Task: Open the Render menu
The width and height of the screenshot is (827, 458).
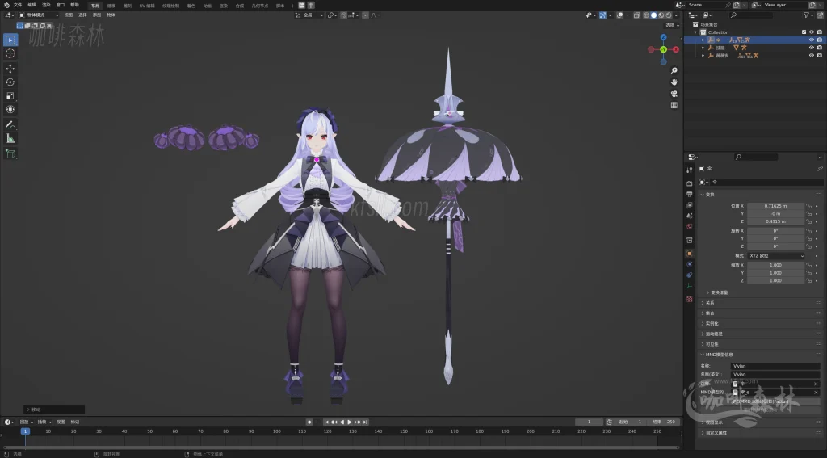Action: (46, 5)
